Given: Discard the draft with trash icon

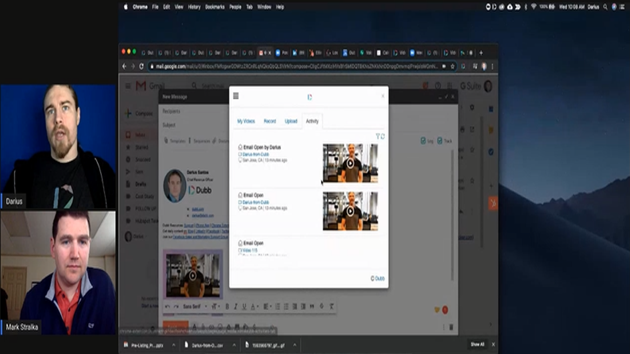Looking at the screenshot, I should pyautogui.click(x=451, y=326).
